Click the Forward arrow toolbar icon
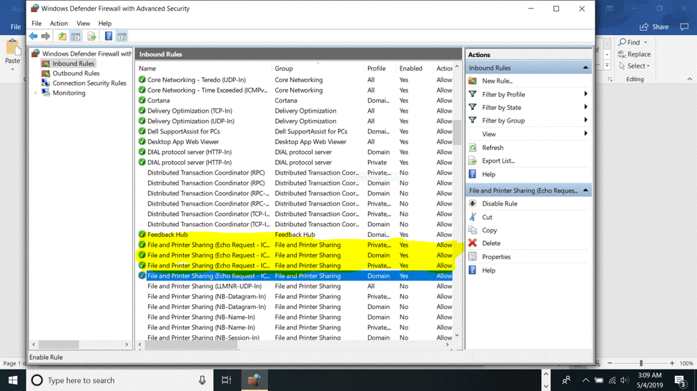The height and width of the screenshot is (391, 697). click(x=45, y=36)
